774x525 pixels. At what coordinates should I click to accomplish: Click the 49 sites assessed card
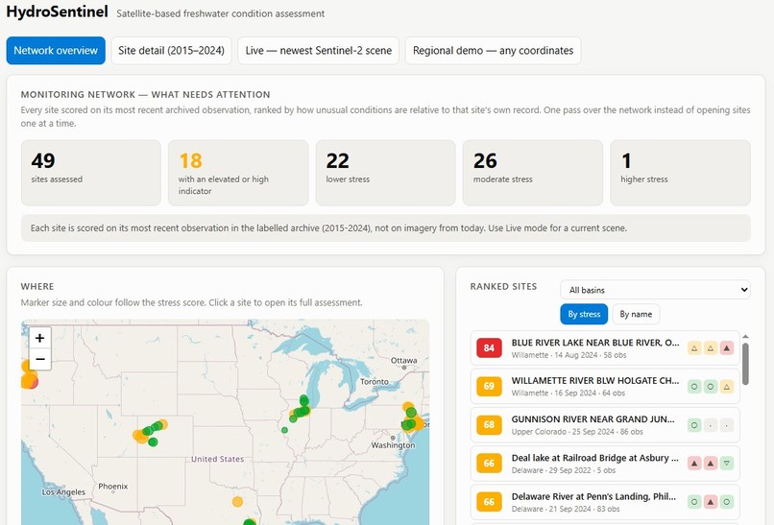coord(91,173)
